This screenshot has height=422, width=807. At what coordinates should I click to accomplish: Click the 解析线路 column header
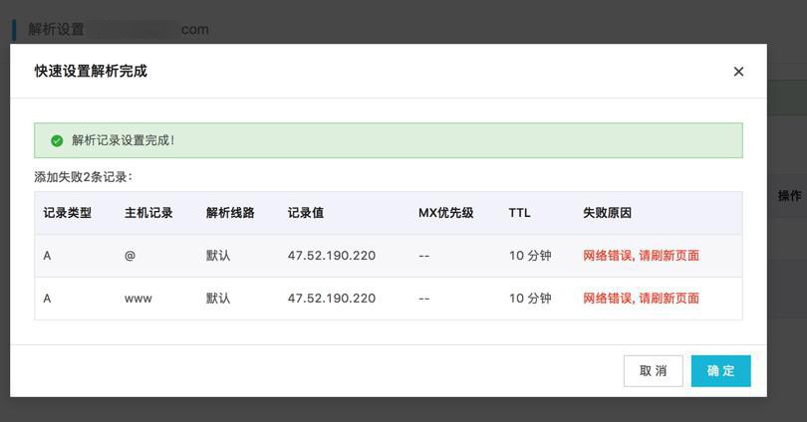(230, 213)
